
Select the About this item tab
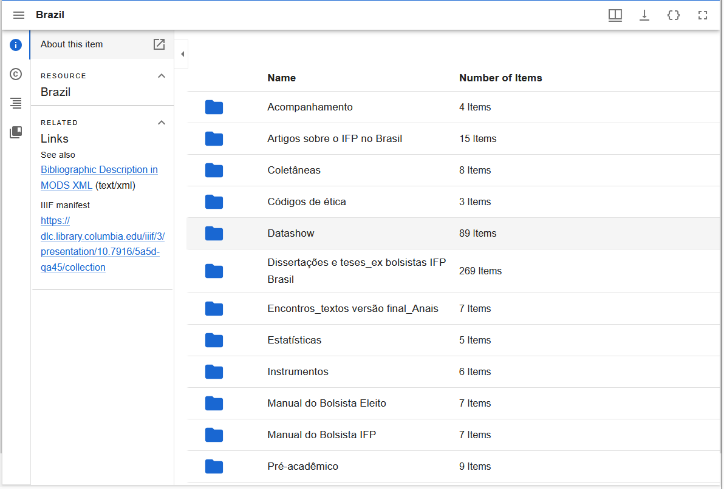71,44
